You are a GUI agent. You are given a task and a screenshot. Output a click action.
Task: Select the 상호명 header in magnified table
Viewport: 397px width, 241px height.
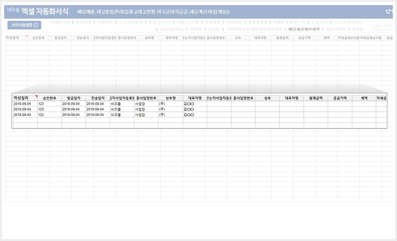point(171,98)
